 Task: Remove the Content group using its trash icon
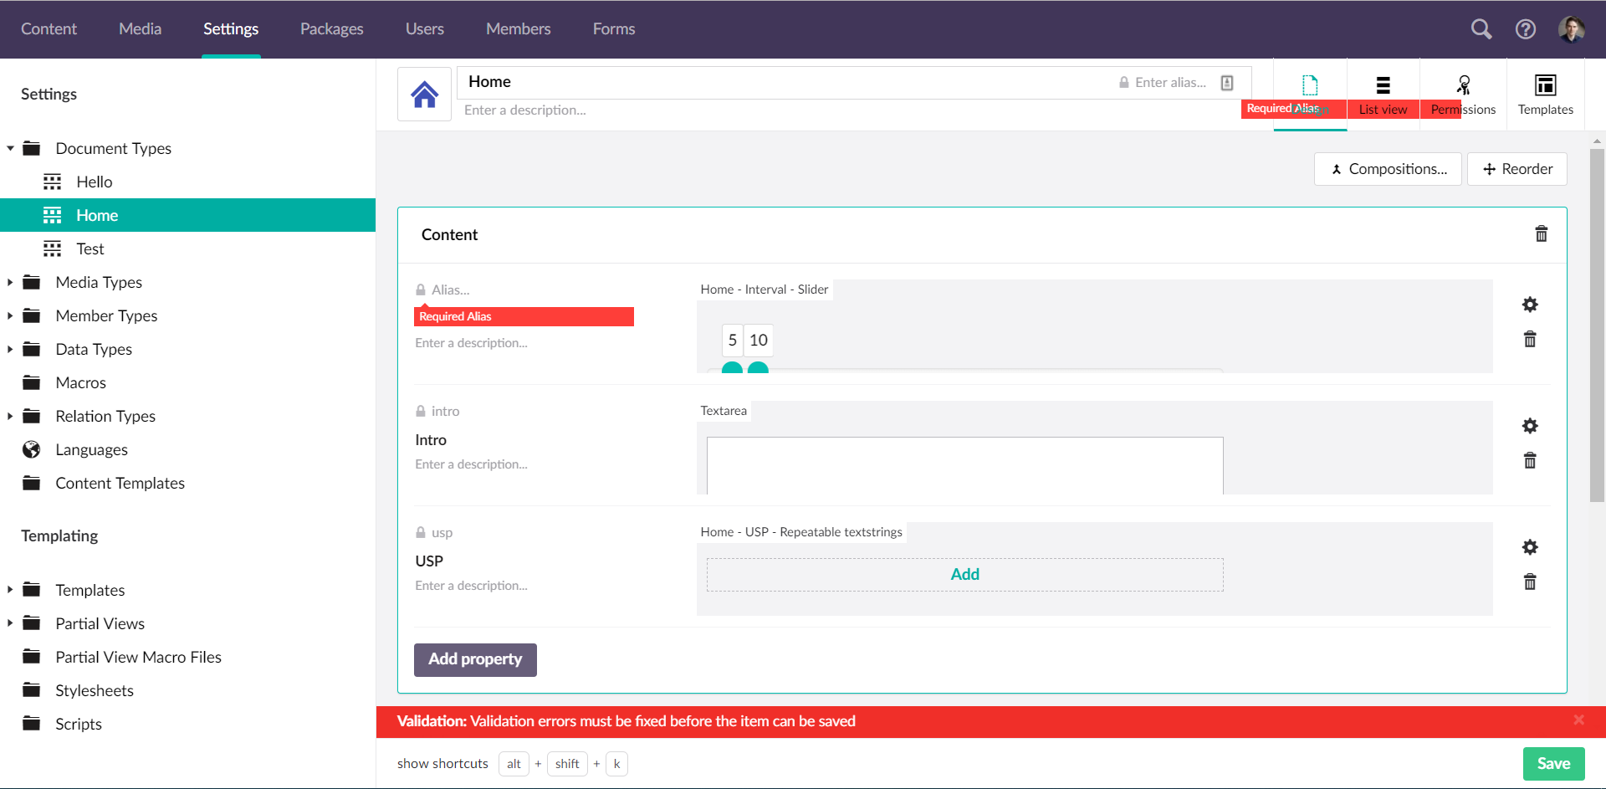pyautogui.click(x=1542, y=234)
